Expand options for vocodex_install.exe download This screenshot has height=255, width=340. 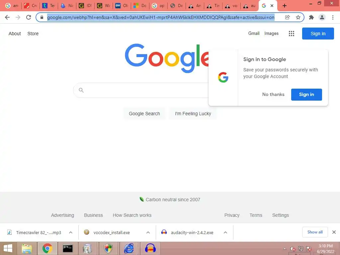[x=148, y=232]
